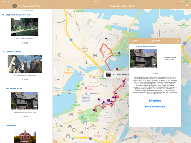The width and height of the screenshot is (191, 143).
Task: Tap Interstate 93 shield on map
Action: [71, 40]
